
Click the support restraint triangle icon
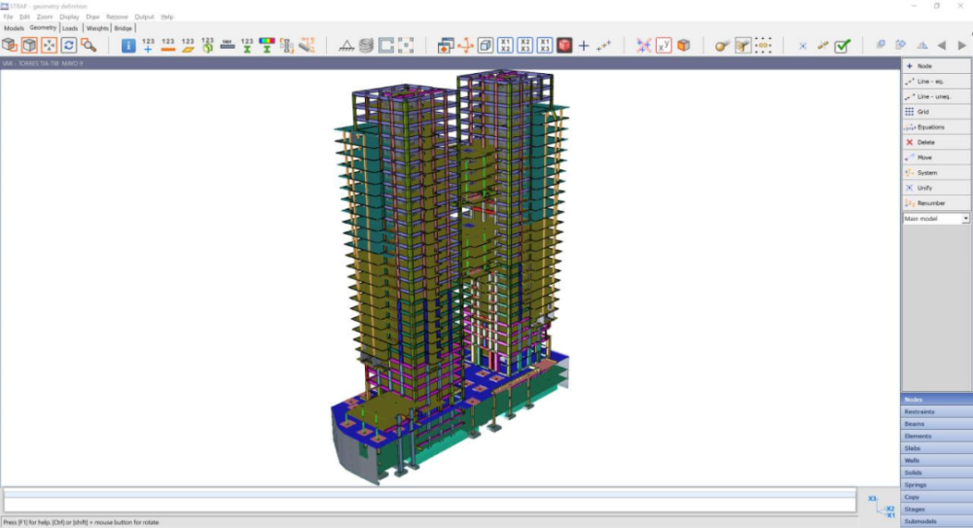click(345, 46)
